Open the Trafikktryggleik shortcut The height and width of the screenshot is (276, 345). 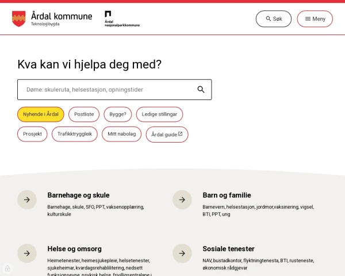point(75,134)
